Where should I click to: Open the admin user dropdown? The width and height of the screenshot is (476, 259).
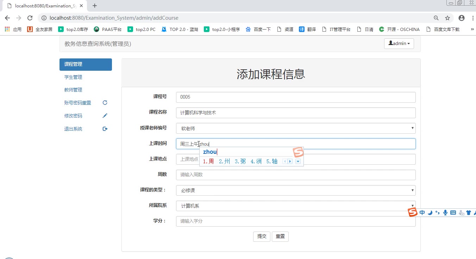(399, 43)
